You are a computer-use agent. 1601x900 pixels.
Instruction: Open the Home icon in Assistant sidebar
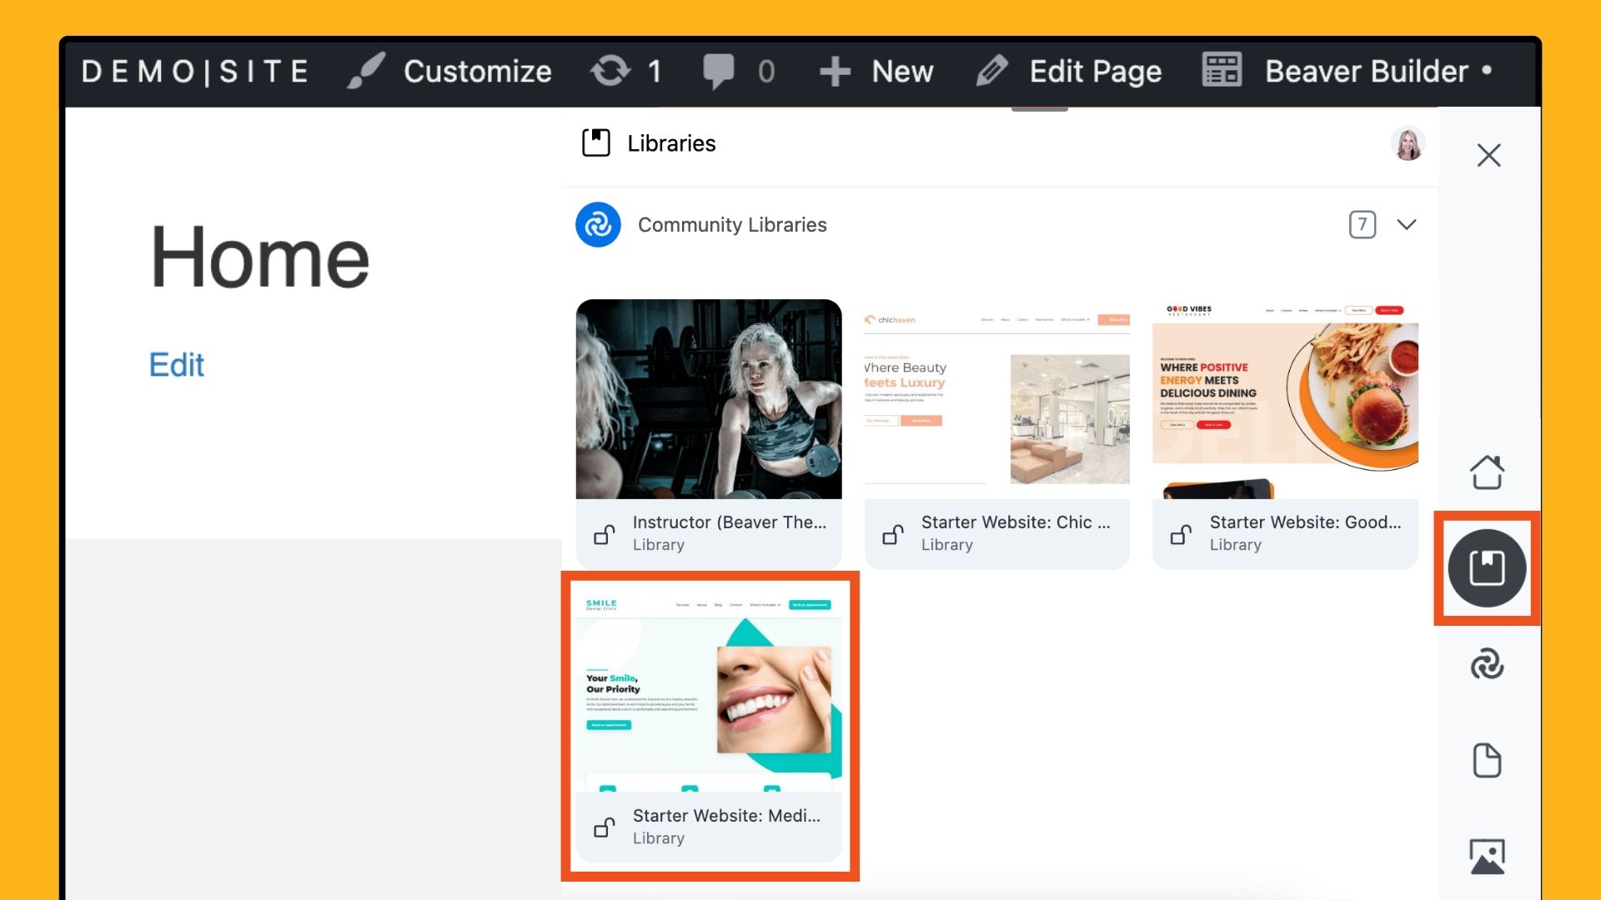(x=1487, y=472)
